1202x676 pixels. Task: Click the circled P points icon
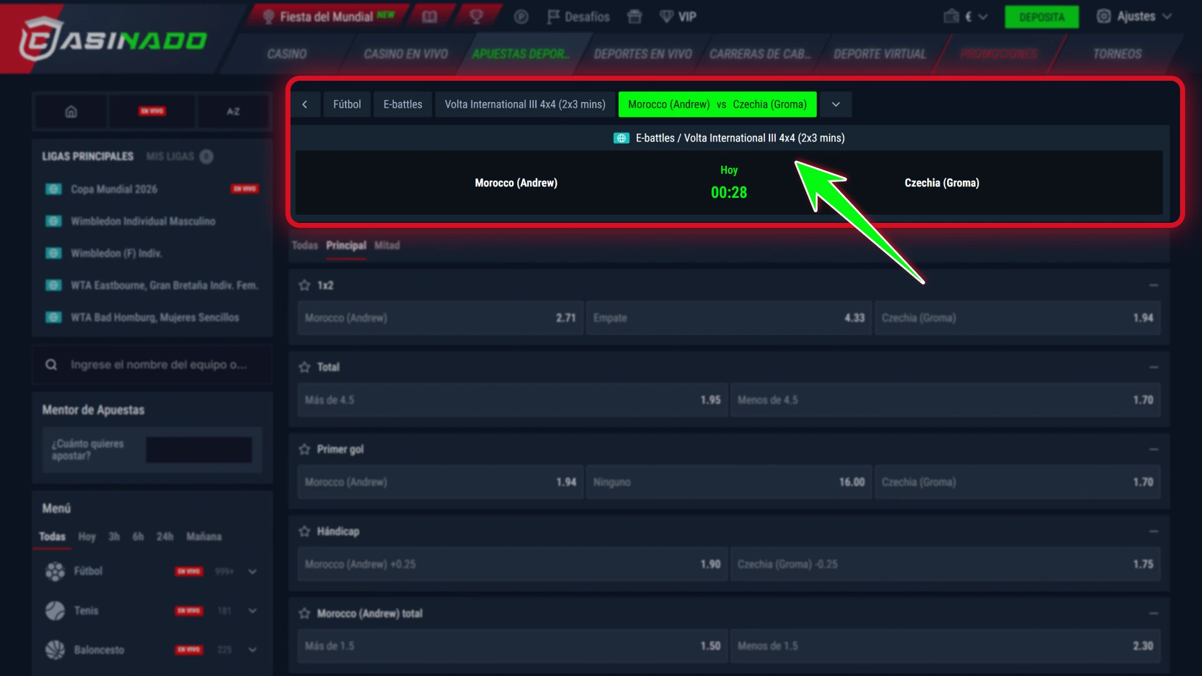pyautogui.click(x=521, y=17)
